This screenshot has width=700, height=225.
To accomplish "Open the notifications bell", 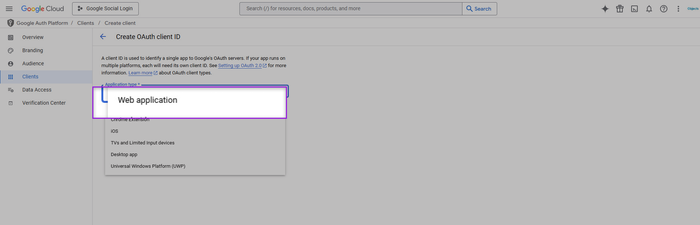I will point(649,9).
